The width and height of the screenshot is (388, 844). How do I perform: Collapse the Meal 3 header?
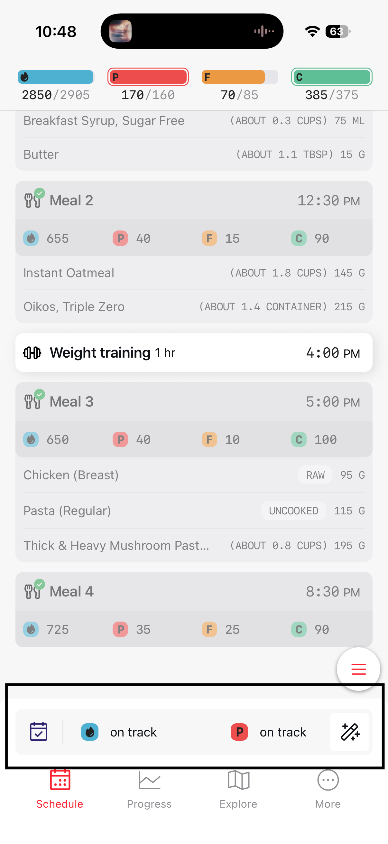point(194,402)
